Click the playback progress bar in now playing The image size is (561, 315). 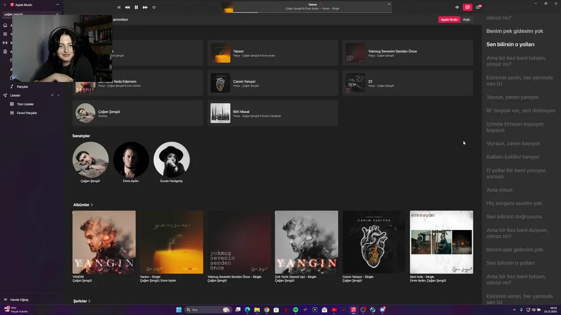pos(312,12)
